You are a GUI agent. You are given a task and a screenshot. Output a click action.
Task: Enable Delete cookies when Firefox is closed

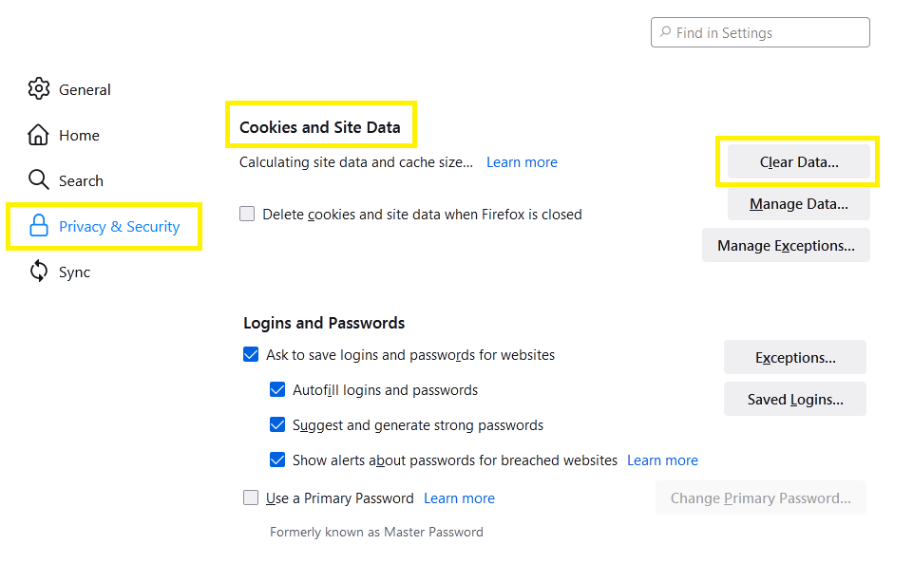click(x=247, y=214)
